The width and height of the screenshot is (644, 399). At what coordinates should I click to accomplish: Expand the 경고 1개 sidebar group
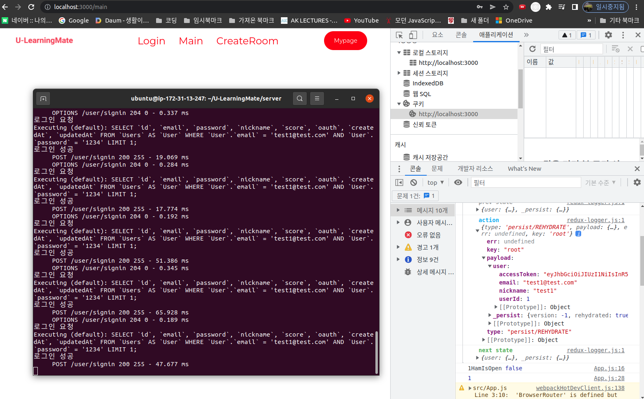pos(398,247)
